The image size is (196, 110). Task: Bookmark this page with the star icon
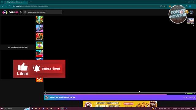[165, 6]
